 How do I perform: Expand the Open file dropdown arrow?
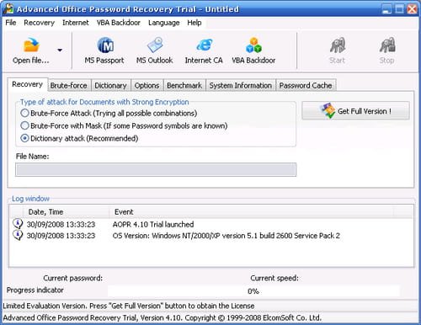pos(60,51)
